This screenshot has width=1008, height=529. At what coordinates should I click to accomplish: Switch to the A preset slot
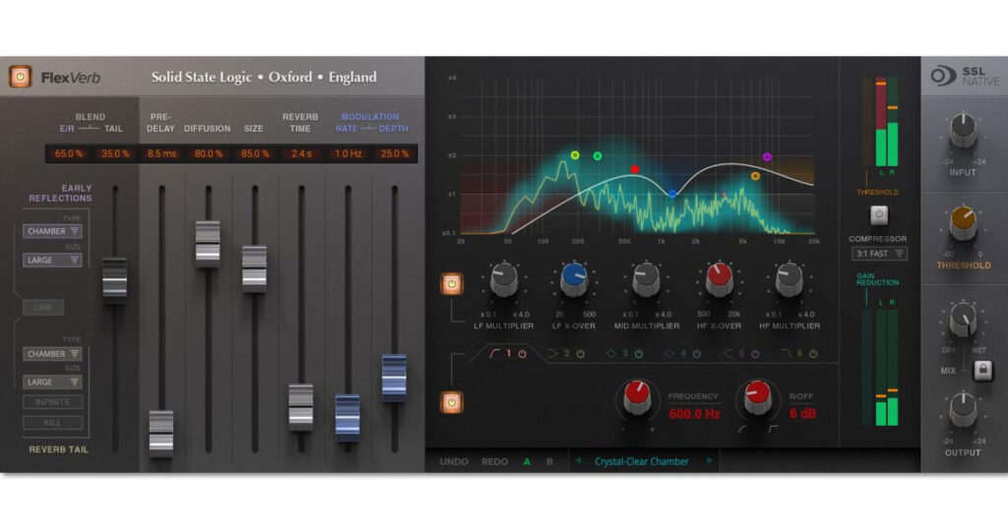point(528,461)
